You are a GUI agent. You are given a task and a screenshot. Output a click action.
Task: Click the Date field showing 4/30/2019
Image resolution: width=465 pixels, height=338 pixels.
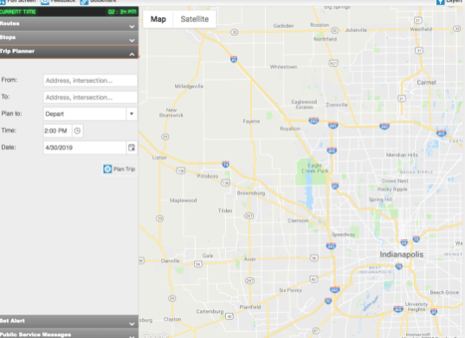(x=85, y=147)
